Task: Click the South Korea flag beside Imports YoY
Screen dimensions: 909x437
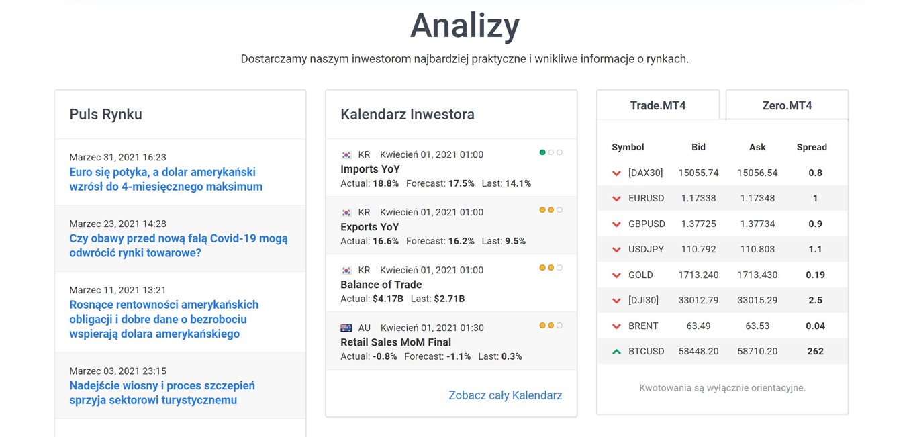Action: coord(346,155)
